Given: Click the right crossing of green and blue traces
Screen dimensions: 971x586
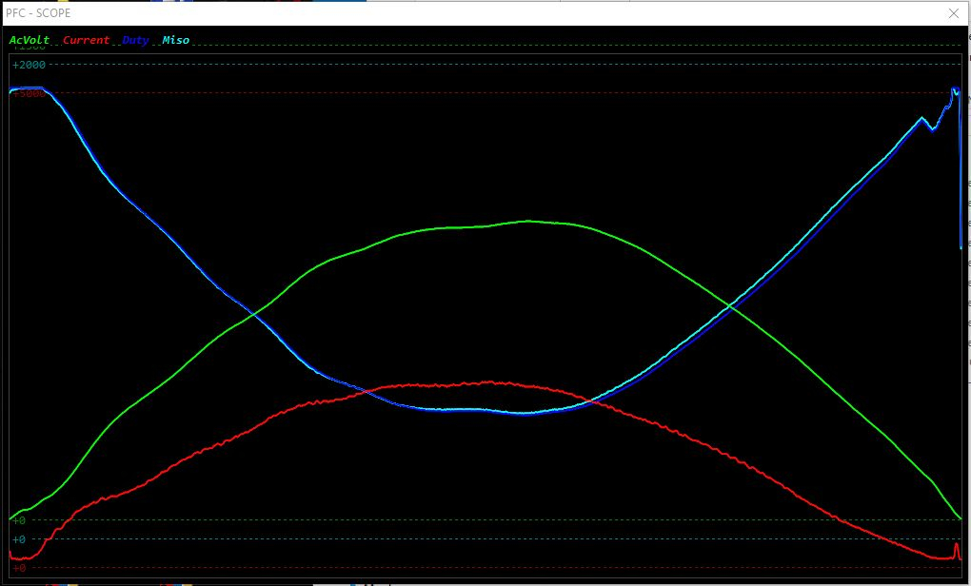Looking at the screenshot, I should tap(730, 305).
